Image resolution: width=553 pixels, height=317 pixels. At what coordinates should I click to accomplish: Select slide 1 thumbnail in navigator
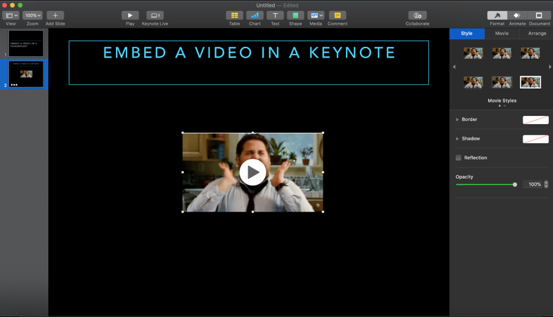coord(26,43)
